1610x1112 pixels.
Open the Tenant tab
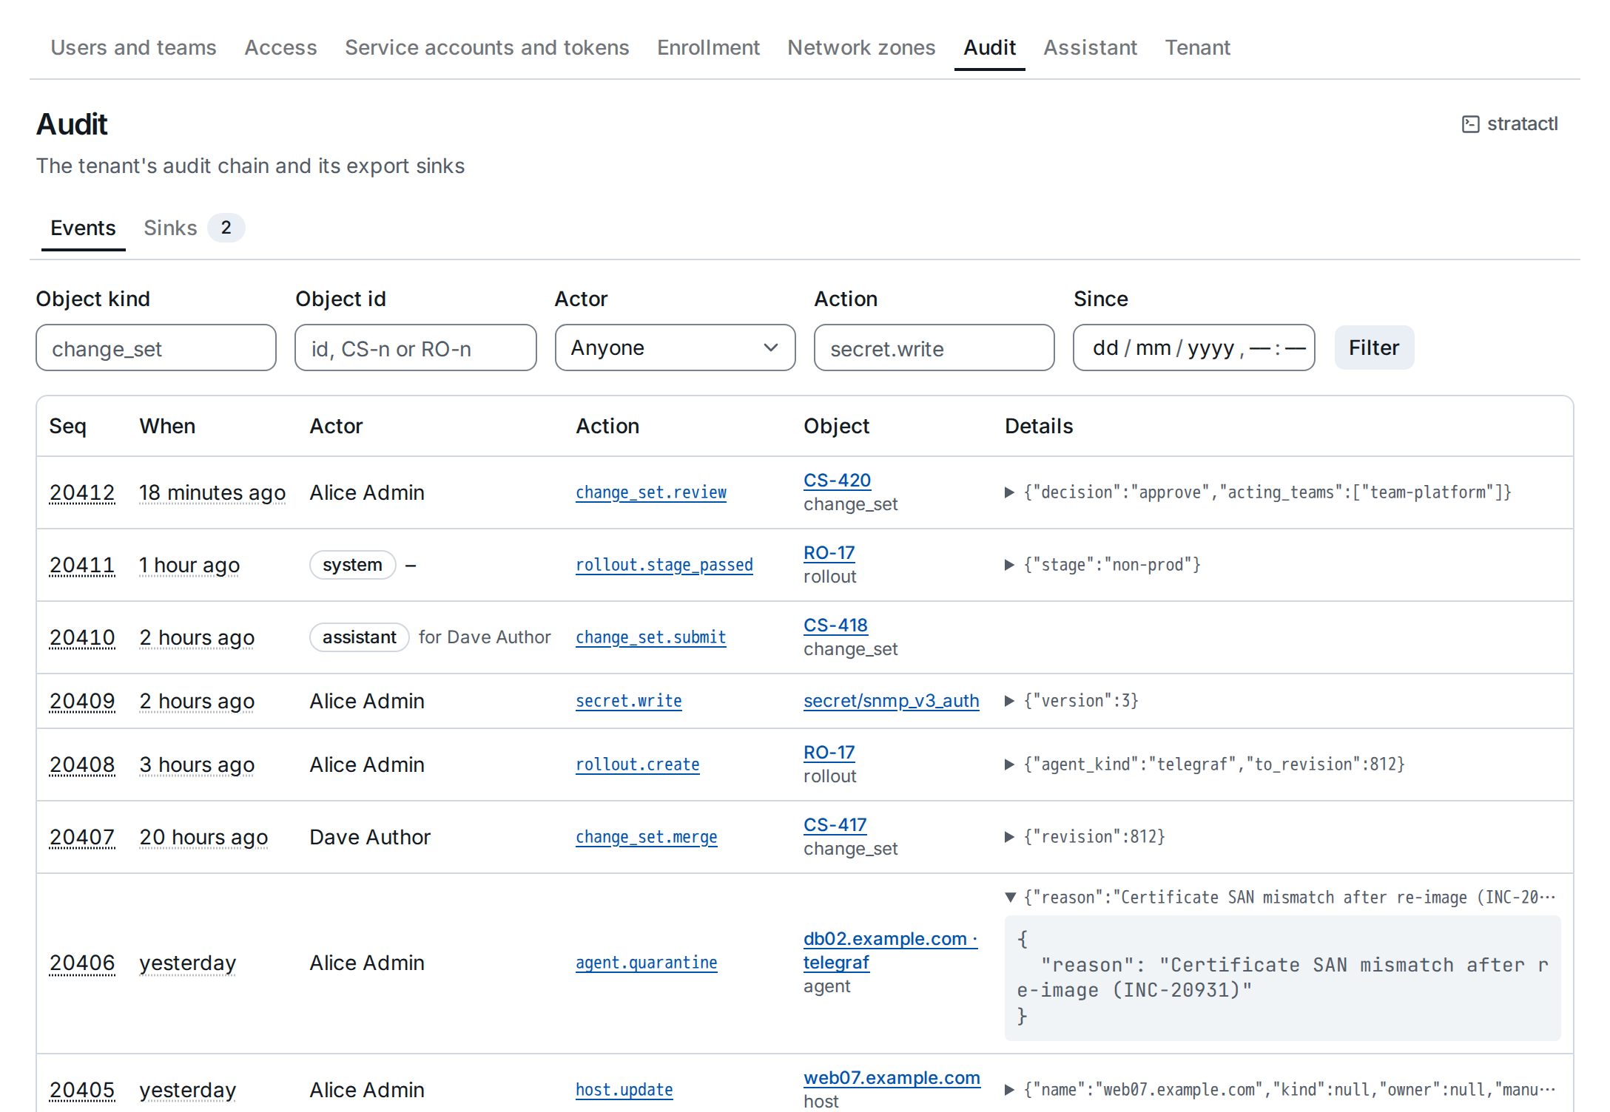[x=1197, y=47]
